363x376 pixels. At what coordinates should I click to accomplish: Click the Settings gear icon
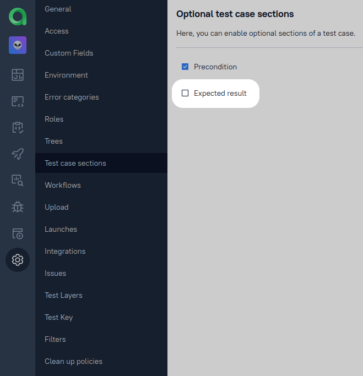pos(18,260)
